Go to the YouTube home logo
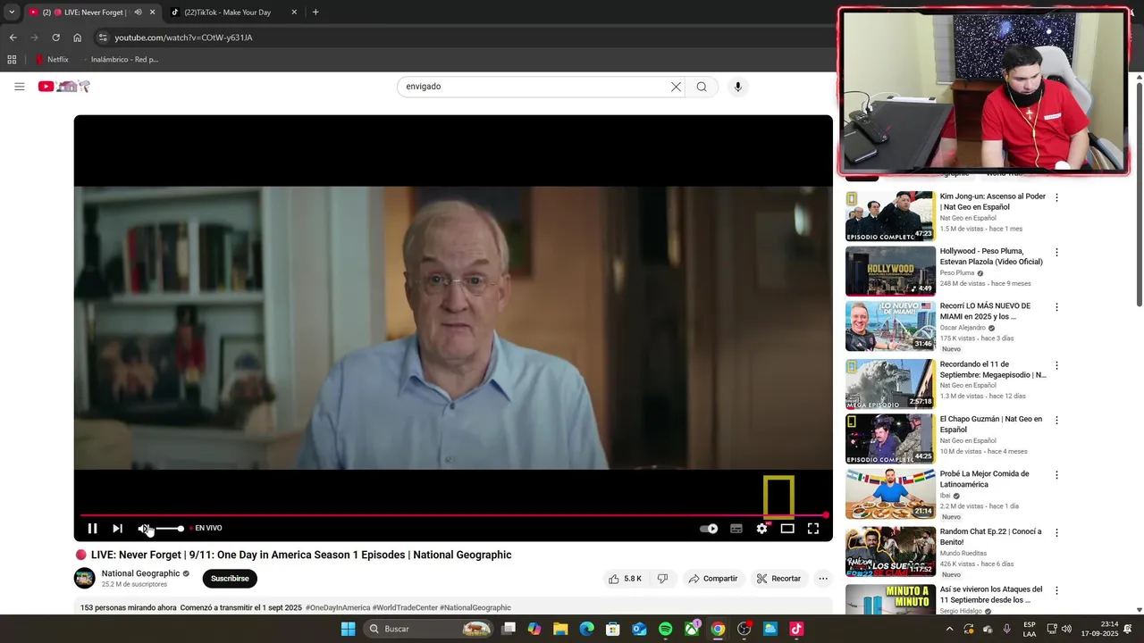1144x643 pixels. click(x=63, y=87)
